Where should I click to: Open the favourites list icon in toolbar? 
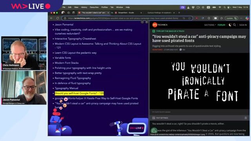pos(222,18)
